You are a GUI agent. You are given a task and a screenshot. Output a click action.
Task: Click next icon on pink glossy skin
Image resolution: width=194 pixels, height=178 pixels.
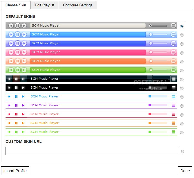point(24,52)
